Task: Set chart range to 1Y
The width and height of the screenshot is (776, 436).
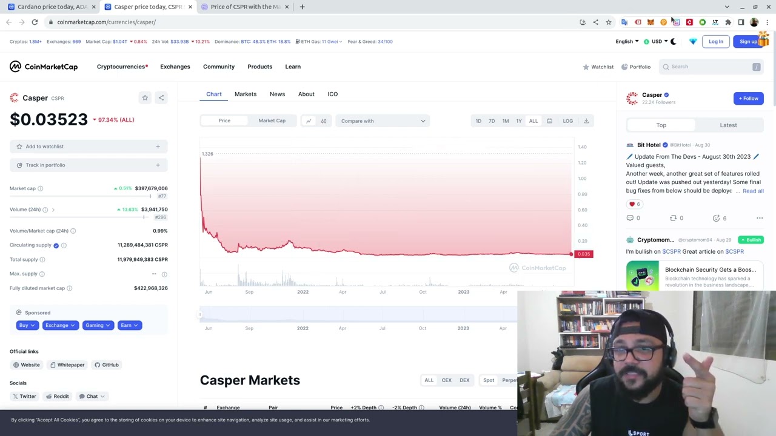Action: (x=519, y=121)
